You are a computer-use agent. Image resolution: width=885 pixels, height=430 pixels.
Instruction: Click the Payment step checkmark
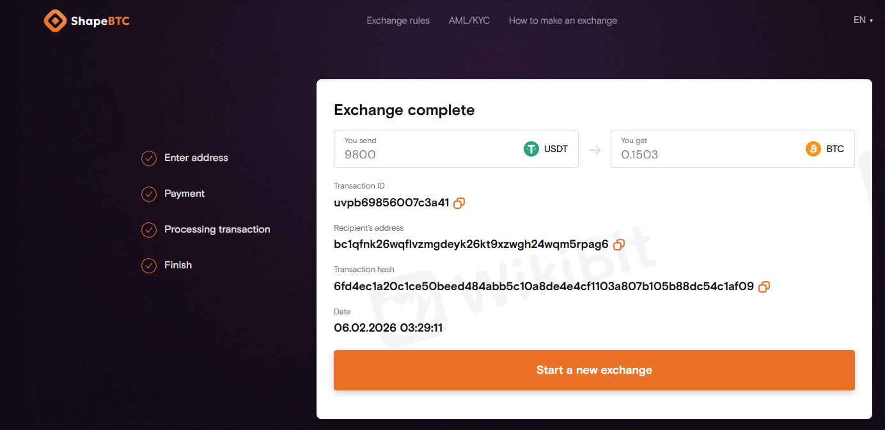pyautogui.click(x=149, y=194)
